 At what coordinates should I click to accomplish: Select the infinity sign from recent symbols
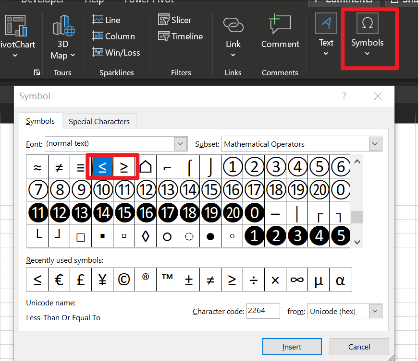click(x=297, y=279)
